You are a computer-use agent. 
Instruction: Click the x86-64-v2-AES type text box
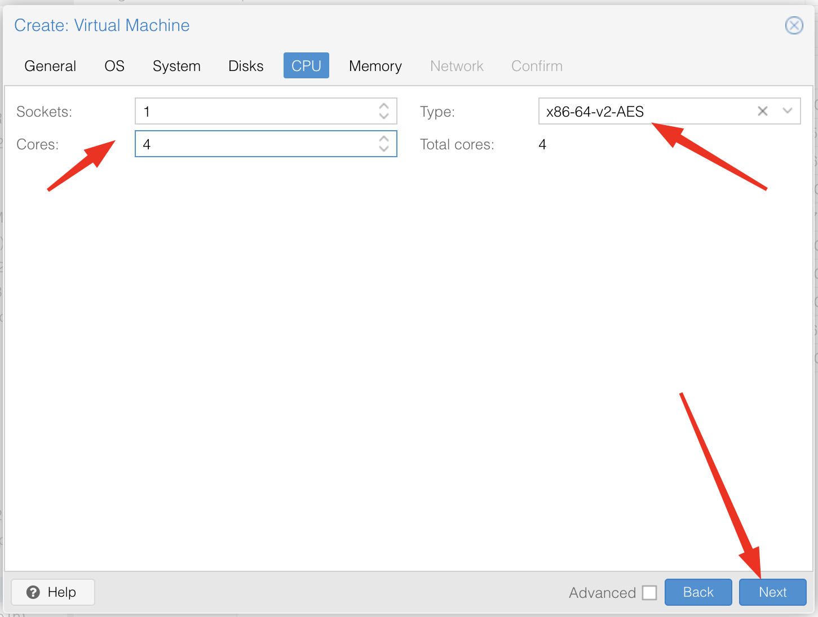click(643, 112)
